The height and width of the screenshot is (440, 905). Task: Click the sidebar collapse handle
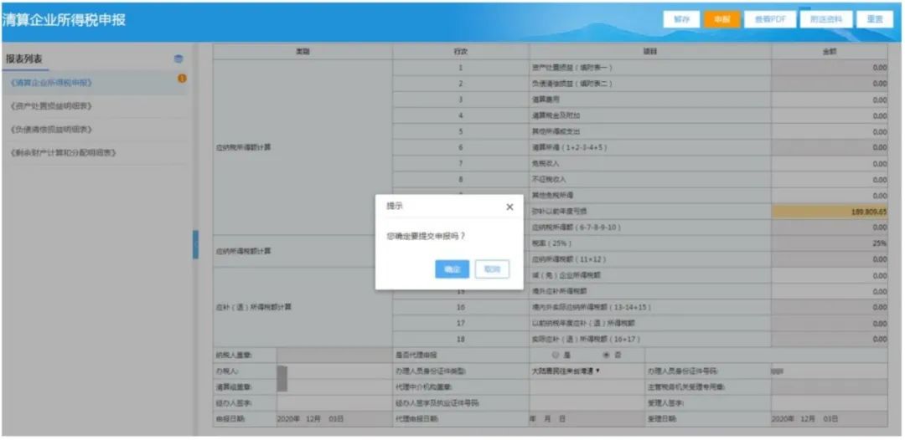(x=195, y=244)
